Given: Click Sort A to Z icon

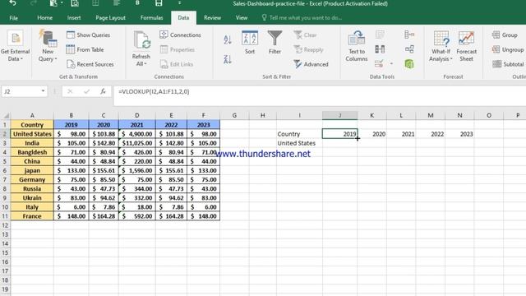Looking at the screenshot, I should point(228,40).
